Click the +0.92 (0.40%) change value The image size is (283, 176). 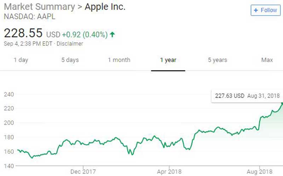point(85,34)
